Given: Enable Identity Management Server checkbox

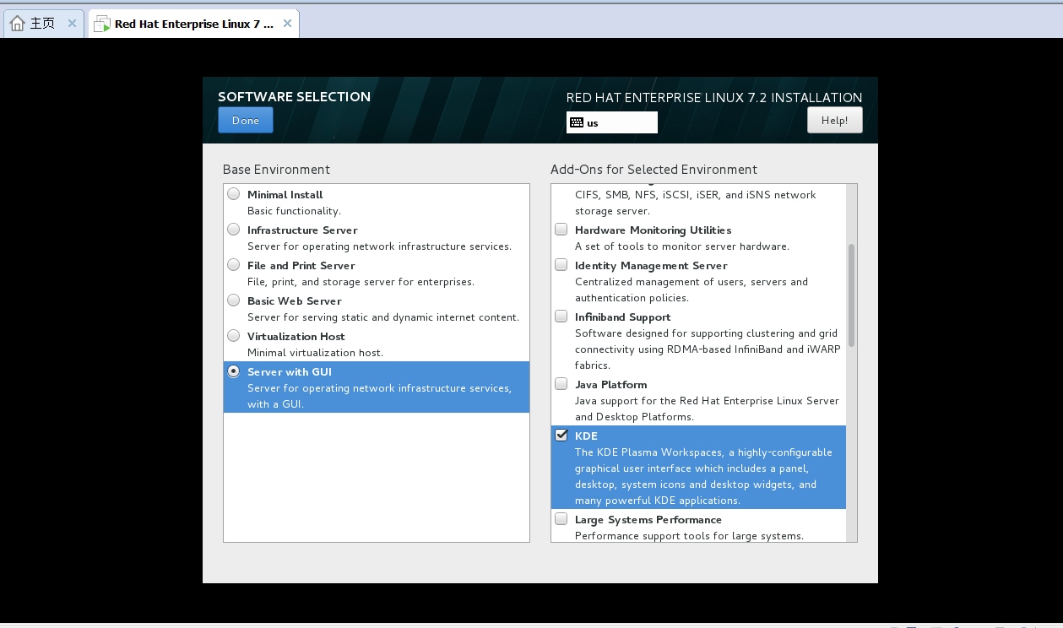Looking at the screenshot, I should pos(561,265).
